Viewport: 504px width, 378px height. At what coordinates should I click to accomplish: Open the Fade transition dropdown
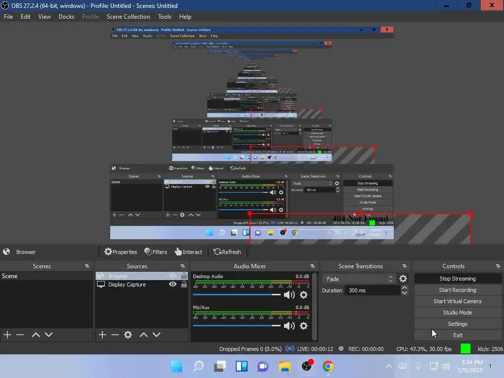tap(359, 279)
